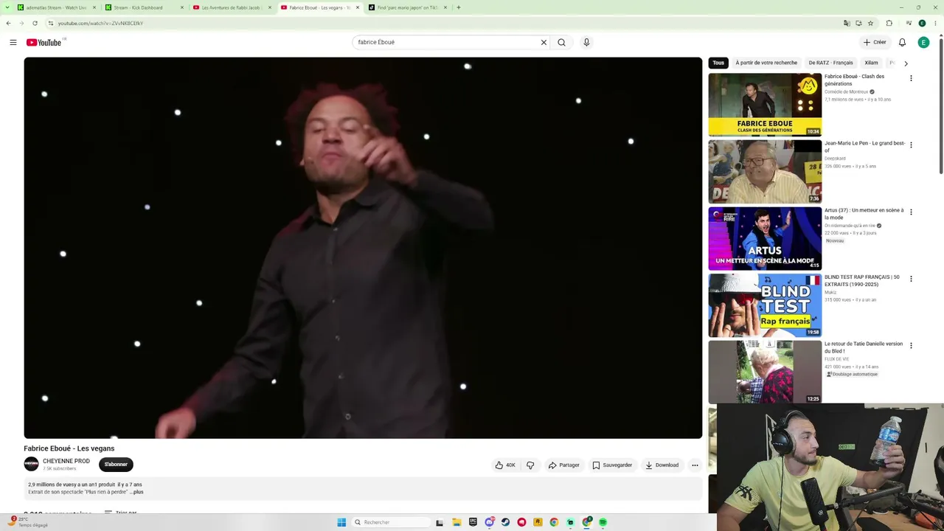Viewport: 944px width, 531px height.
Task: Open the browser extensions puzzle icon
Action: pos(889,23)
